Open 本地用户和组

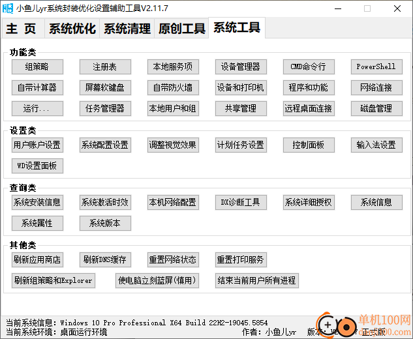pos(173,108)
